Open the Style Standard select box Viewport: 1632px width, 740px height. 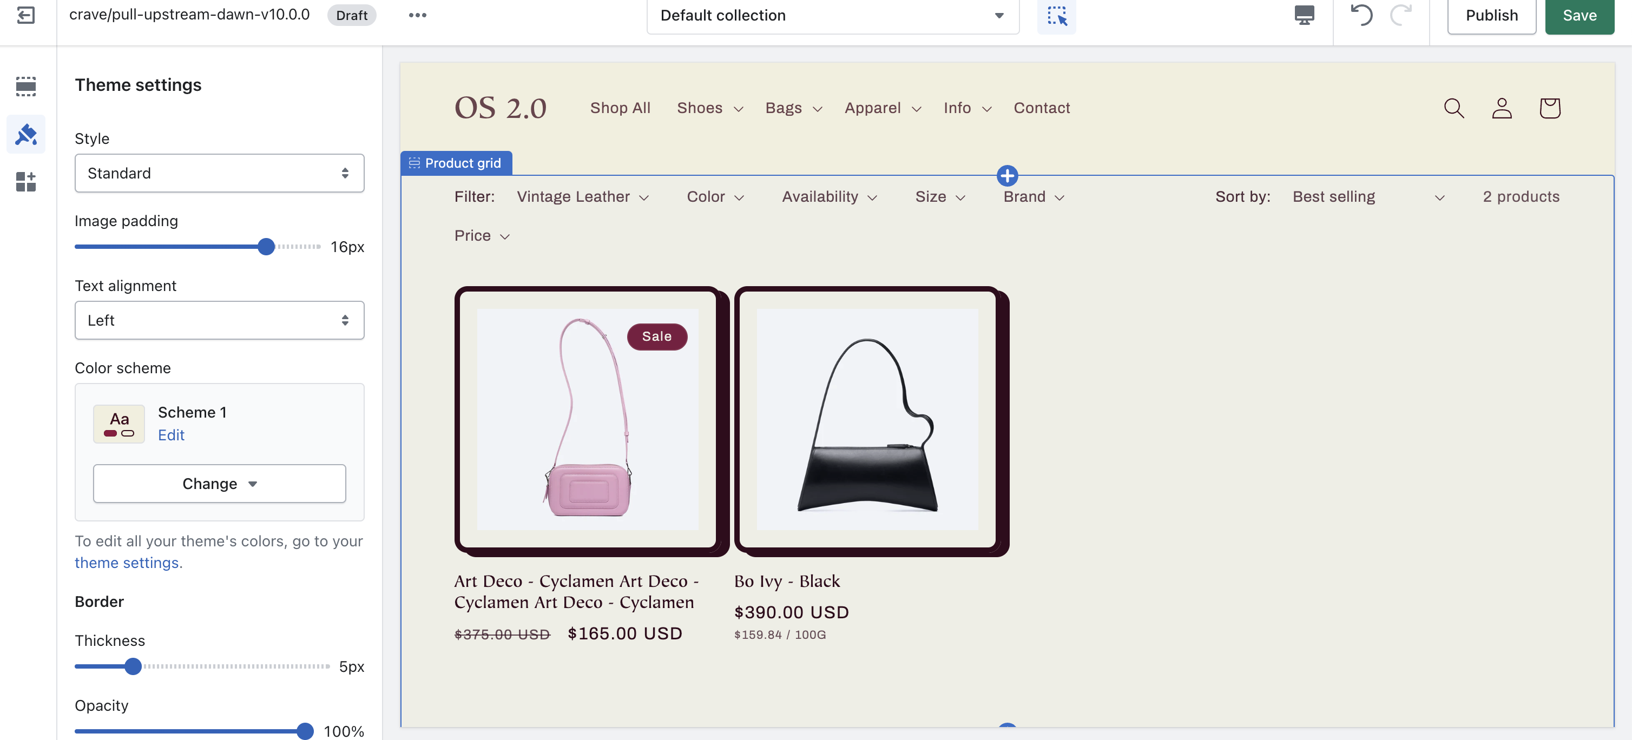[x=219, y=173]
